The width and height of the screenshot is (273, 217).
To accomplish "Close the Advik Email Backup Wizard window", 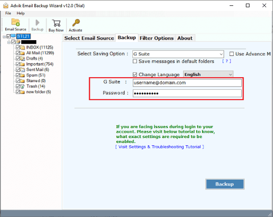I will point(264,5).
